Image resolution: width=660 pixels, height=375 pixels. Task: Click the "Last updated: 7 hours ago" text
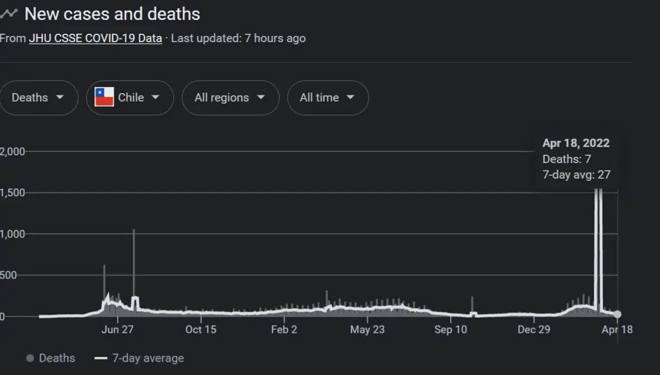(238, 38)
